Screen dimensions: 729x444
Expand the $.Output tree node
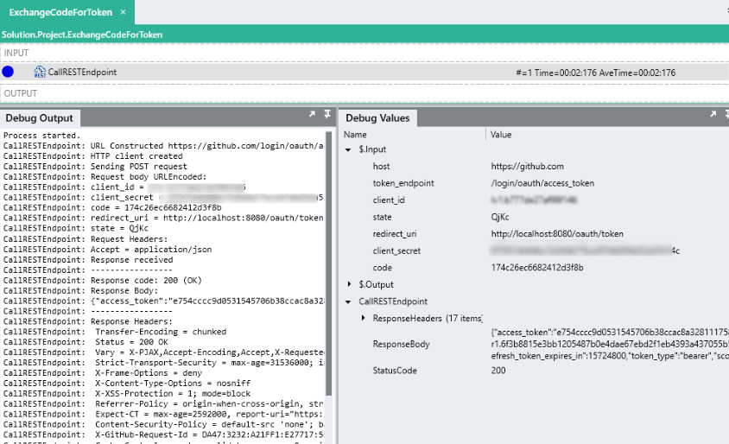coord(349,284)
